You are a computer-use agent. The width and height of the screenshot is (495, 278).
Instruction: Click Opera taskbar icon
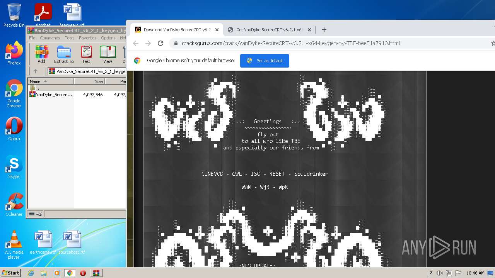[83, 273]
